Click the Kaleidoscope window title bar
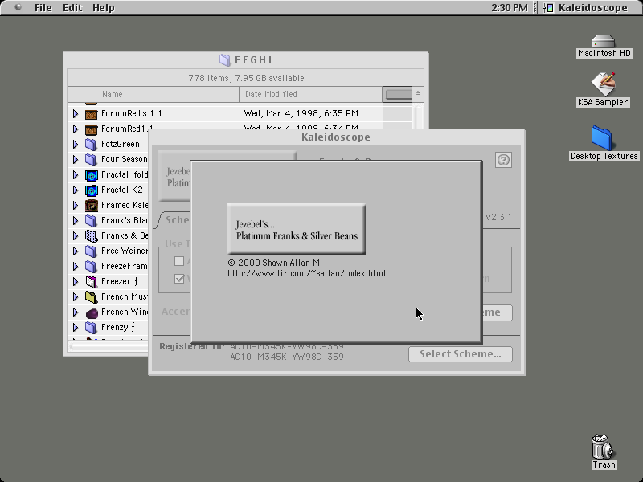This screenshot has width=643, height=482. coord(336,137)
